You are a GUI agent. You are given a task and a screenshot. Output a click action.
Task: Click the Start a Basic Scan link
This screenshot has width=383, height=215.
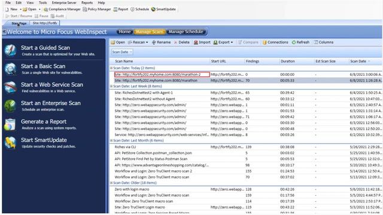pos(43,66)
